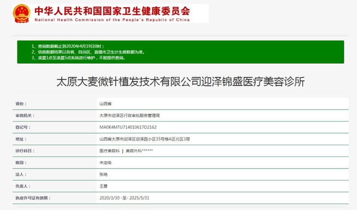
Task: Select the 未定级 level value
Action: [x=106, y=163]
